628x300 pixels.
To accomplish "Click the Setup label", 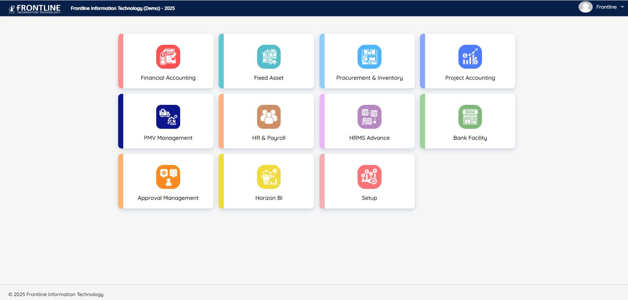I will tap(369, 198).
